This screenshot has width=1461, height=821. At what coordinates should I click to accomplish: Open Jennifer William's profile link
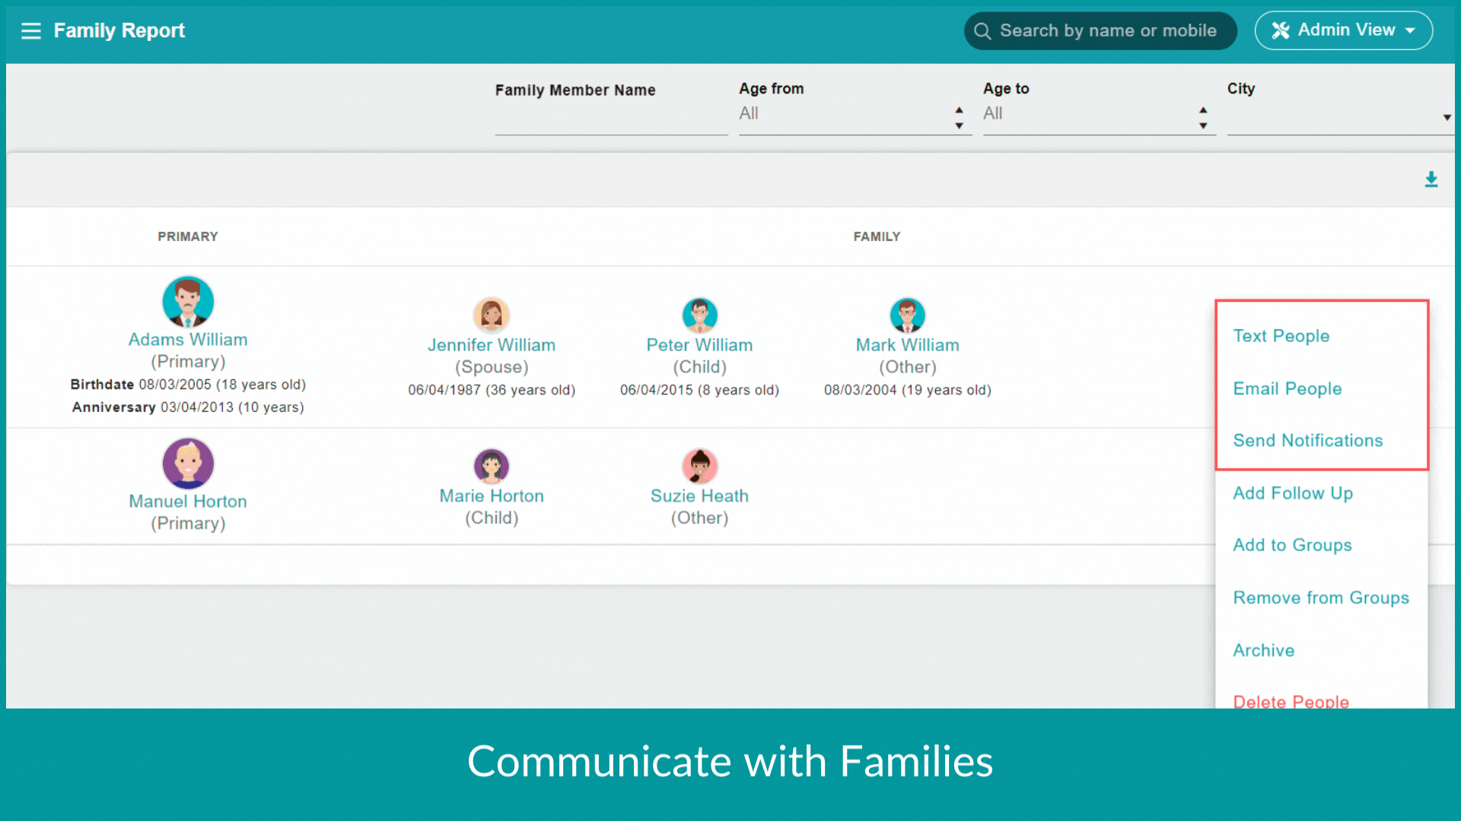pyautogui.click(x=492, y=345)
